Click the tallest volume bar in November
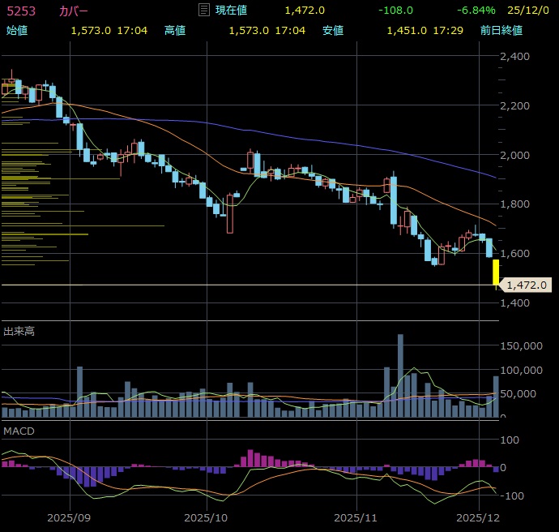 pyautogui.click(x=400, y=375)
